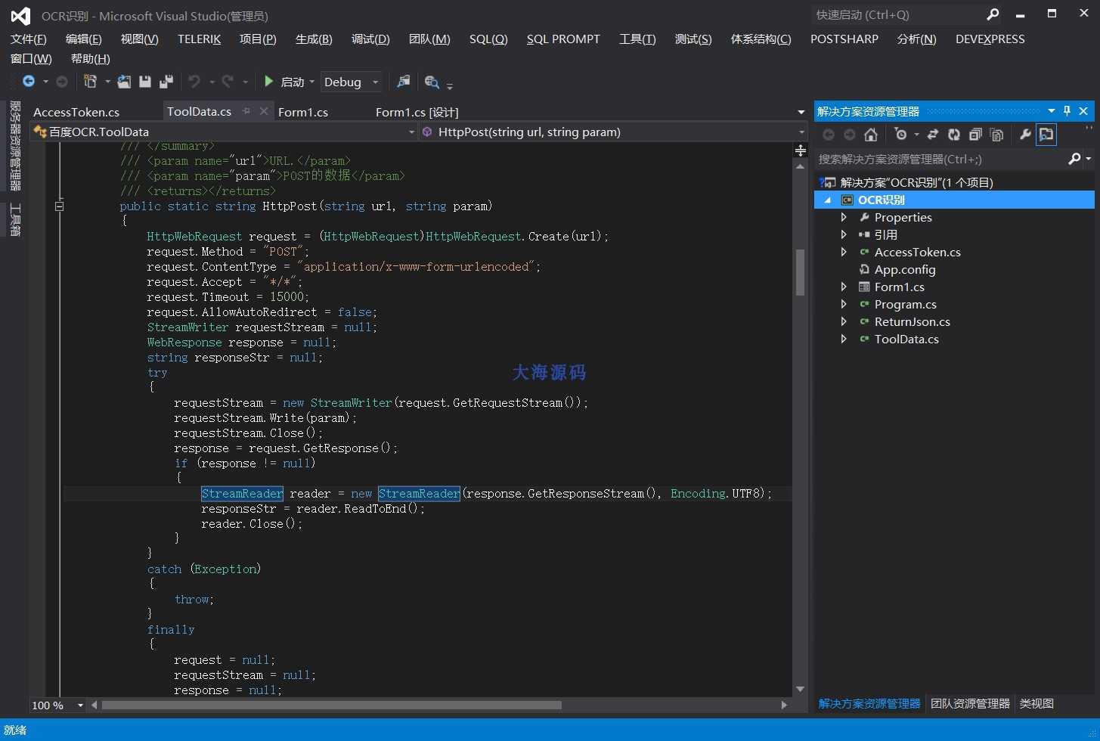Viewport: 1100px width, 741px height.
Task: Click the search magnifier in Solution Explorer
Action: [1074, 159]
